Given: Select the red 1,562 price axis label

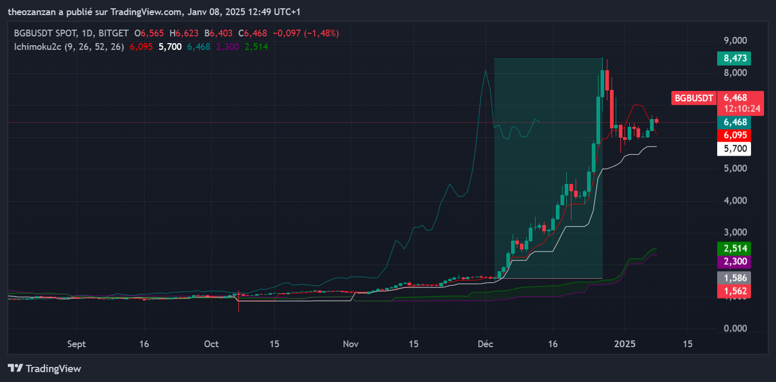Looking at the screenshot, I should [x=734, y=291].
